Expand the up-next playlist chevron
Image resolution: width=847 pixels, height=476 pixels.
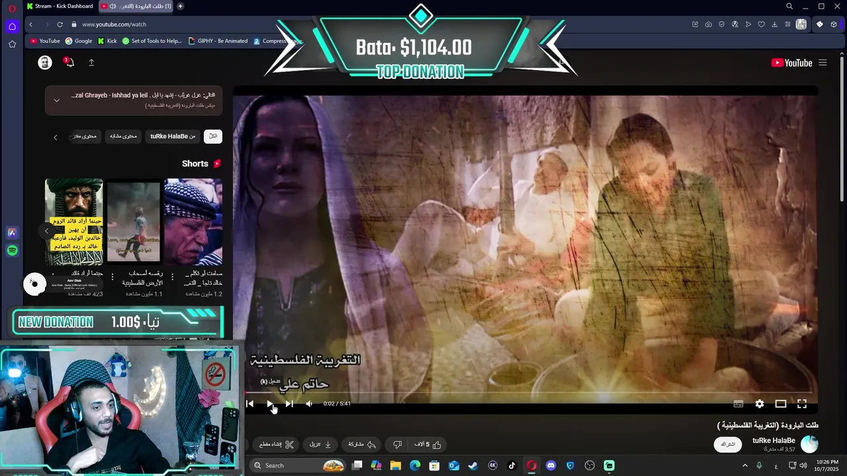[56, 100]
